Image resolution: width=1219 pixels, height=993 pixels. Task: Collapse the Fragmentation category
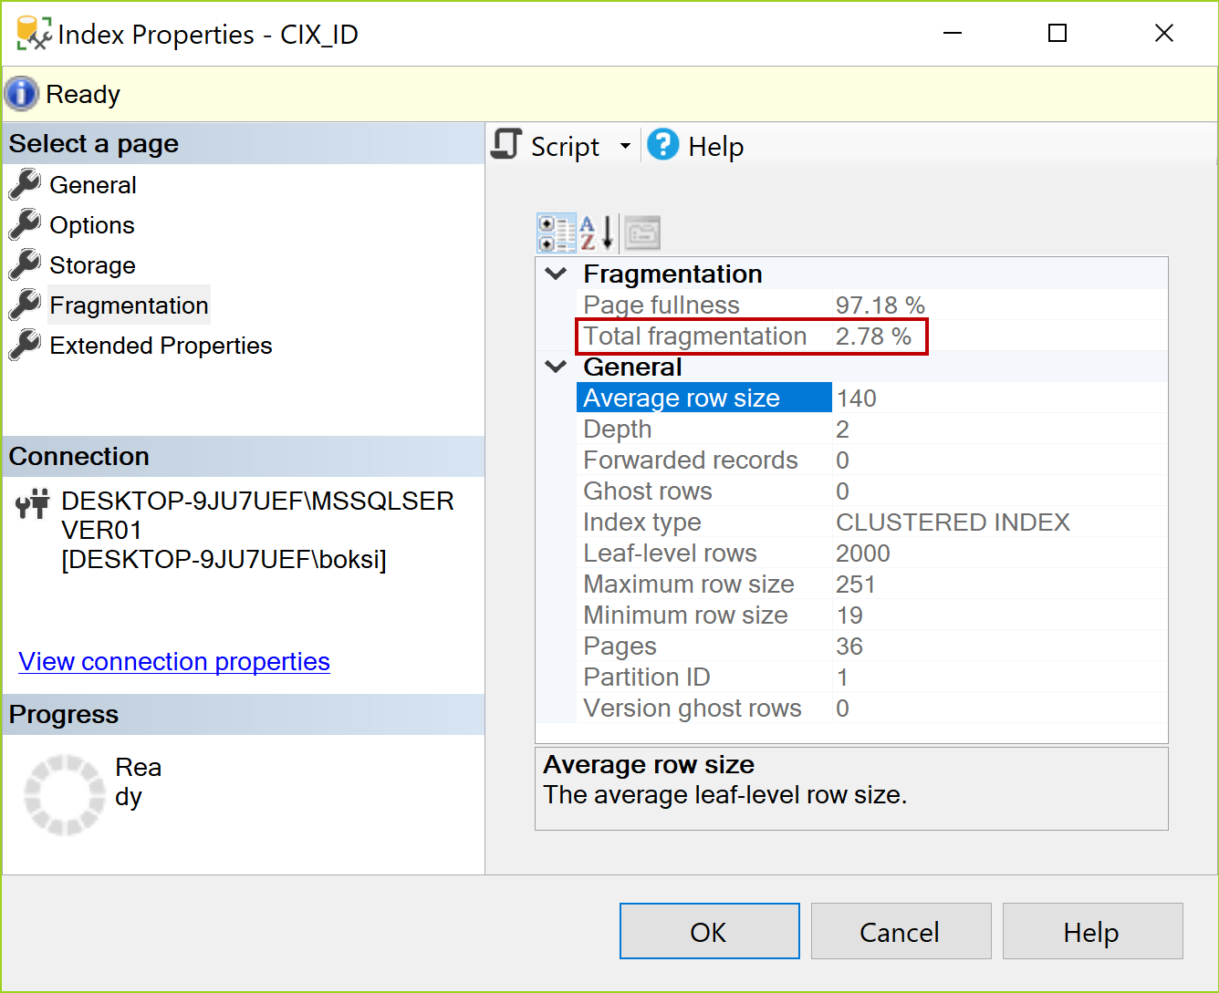click(555, 273)
